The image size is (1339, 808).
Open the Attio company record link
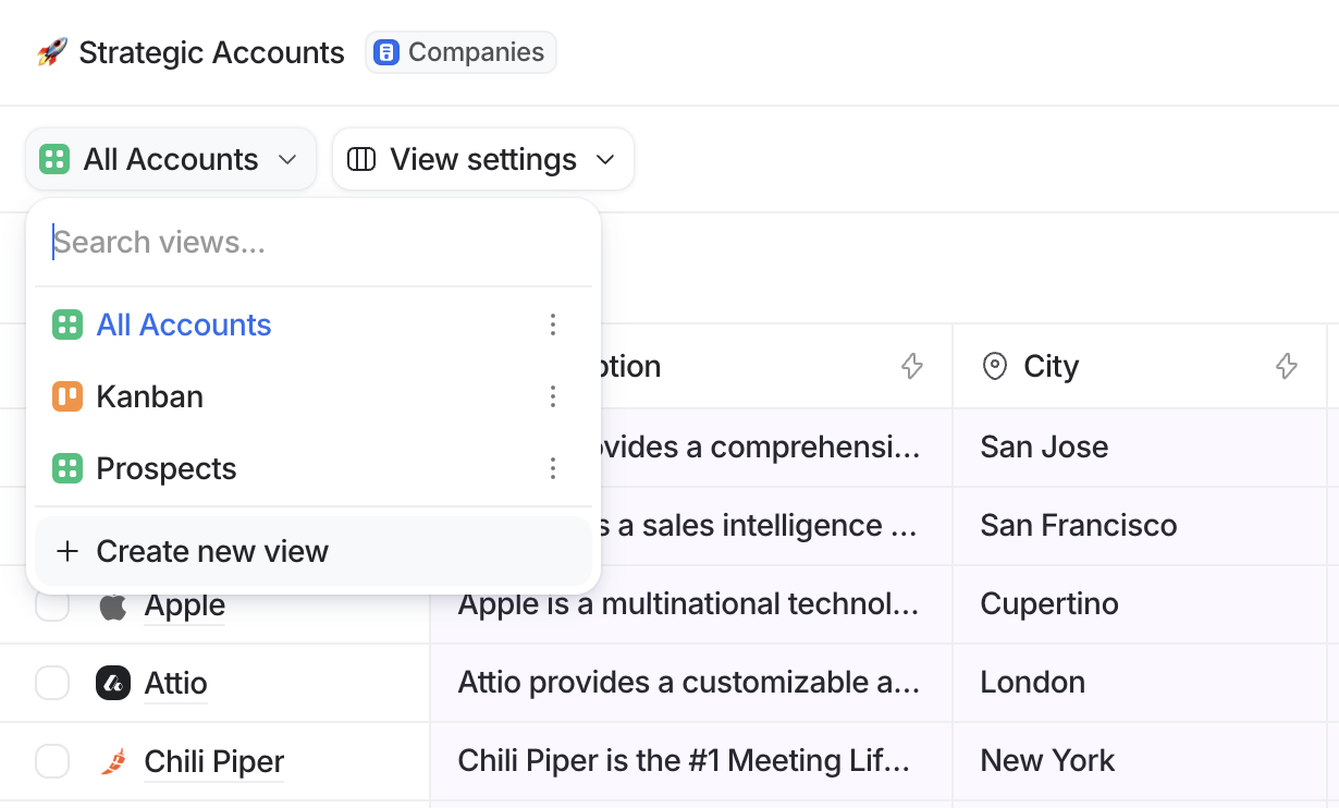coord(175,682)
